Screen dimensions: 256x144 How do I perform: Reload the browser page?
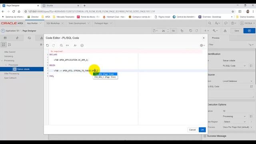pos(14,12)
